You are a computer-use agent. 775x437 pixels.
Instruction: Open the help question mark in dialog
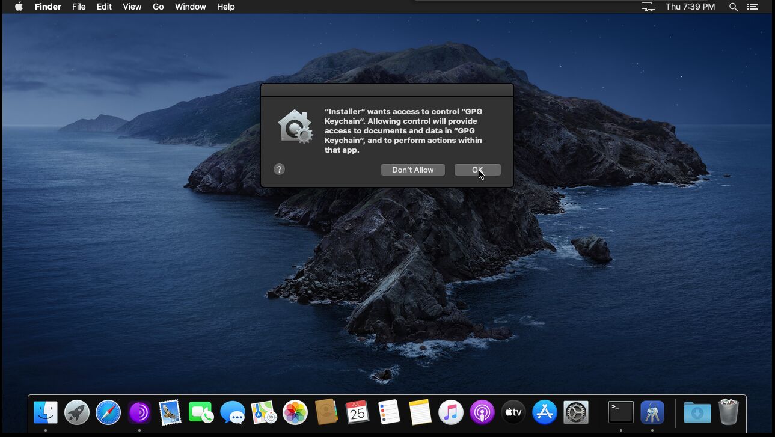pos(279,170)
